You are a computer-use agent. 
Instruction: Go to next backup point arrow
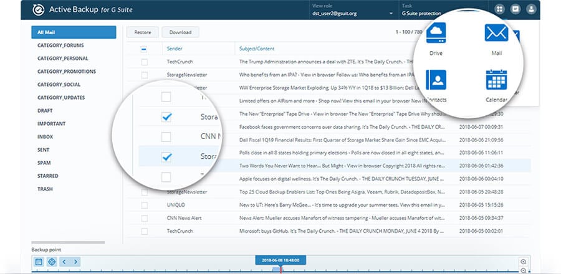click(x=75, y=262)
